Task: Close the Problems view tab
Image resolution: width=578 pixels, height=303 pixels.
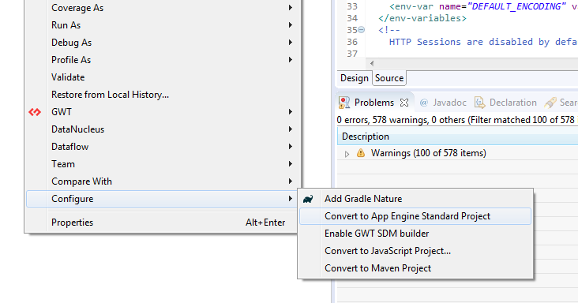Action: (x=404, y=103)
